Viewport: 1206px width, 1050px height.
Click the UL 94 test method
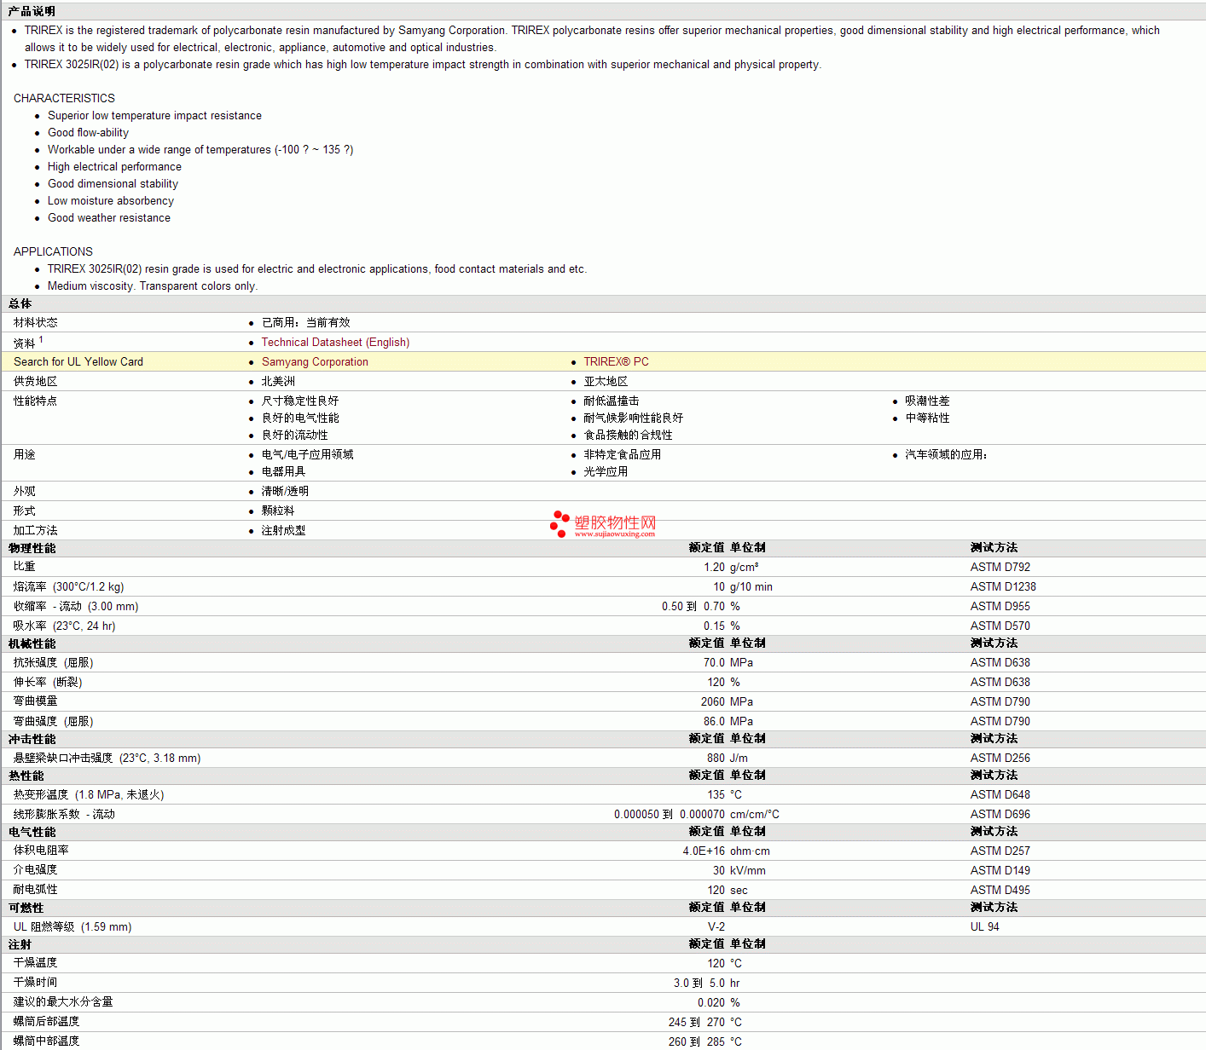point(984,926)
